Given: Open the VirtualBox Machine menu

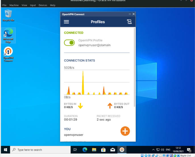Looking at the screenshot, I should (14, 5).
